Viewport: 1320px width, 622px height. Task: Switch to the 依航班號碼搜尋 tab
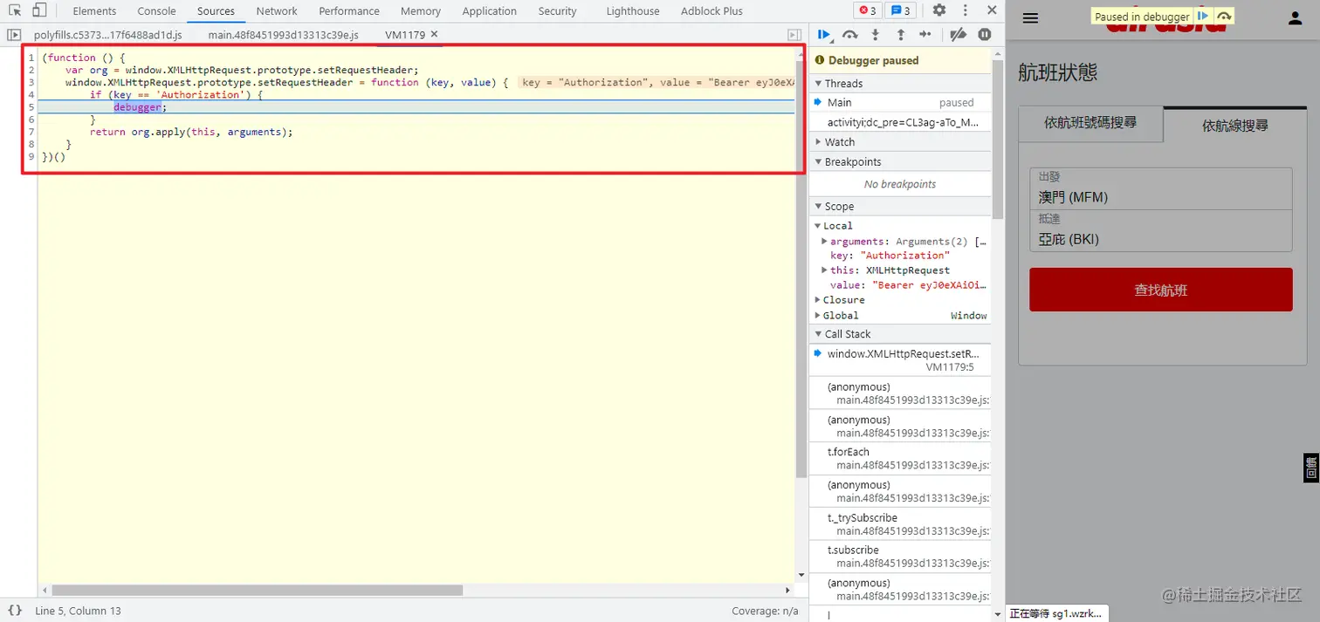pyautogui.click(x=1091, y=123)
